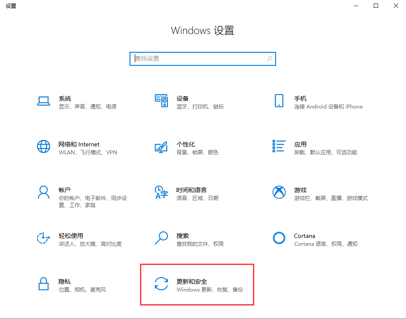Open the 手机 phone icon
The height and width of the screenshot is (319, 406).
coord(279,101)
